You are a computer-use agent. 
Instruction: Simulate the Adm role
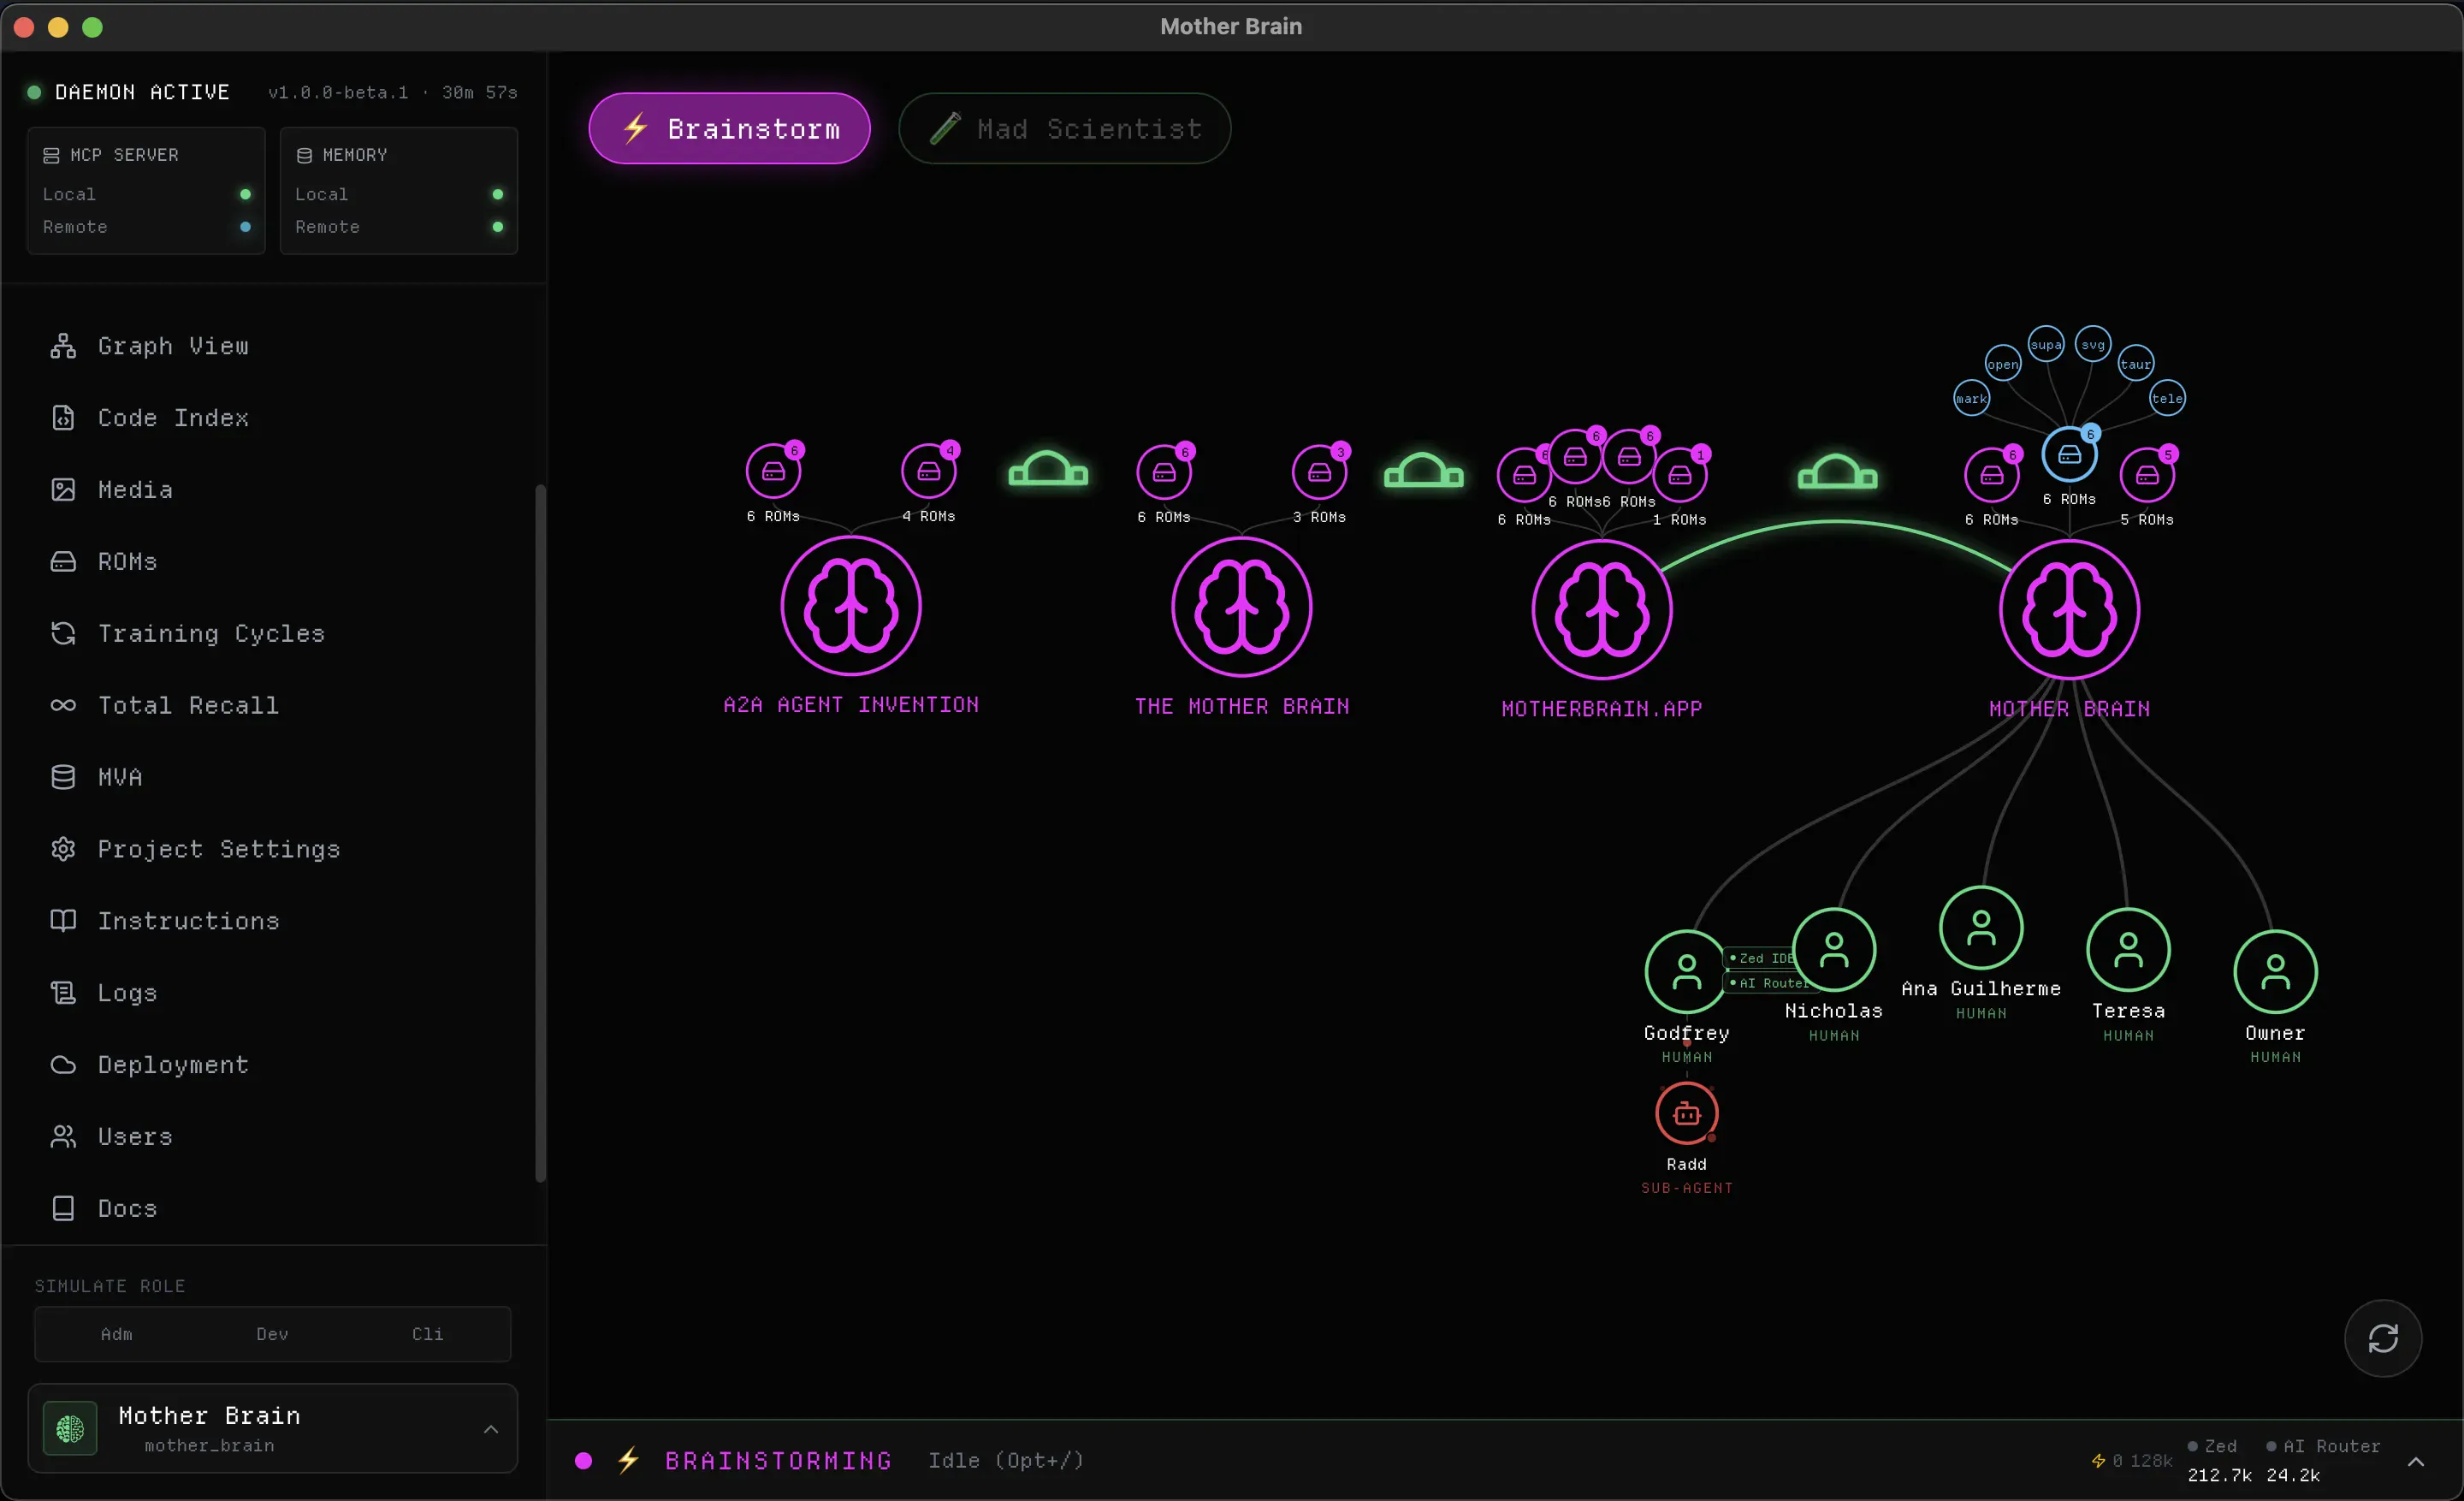tap(116, 1334)
